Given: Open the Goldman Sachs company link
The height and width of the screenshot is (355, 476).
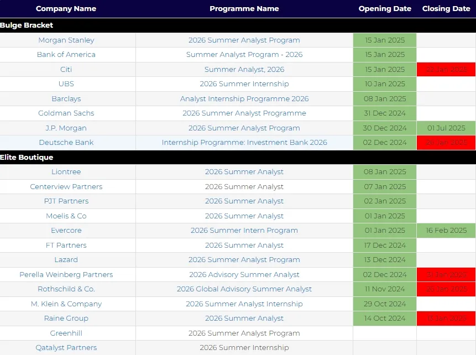Looking at the screenshot, I should point(66,113).
